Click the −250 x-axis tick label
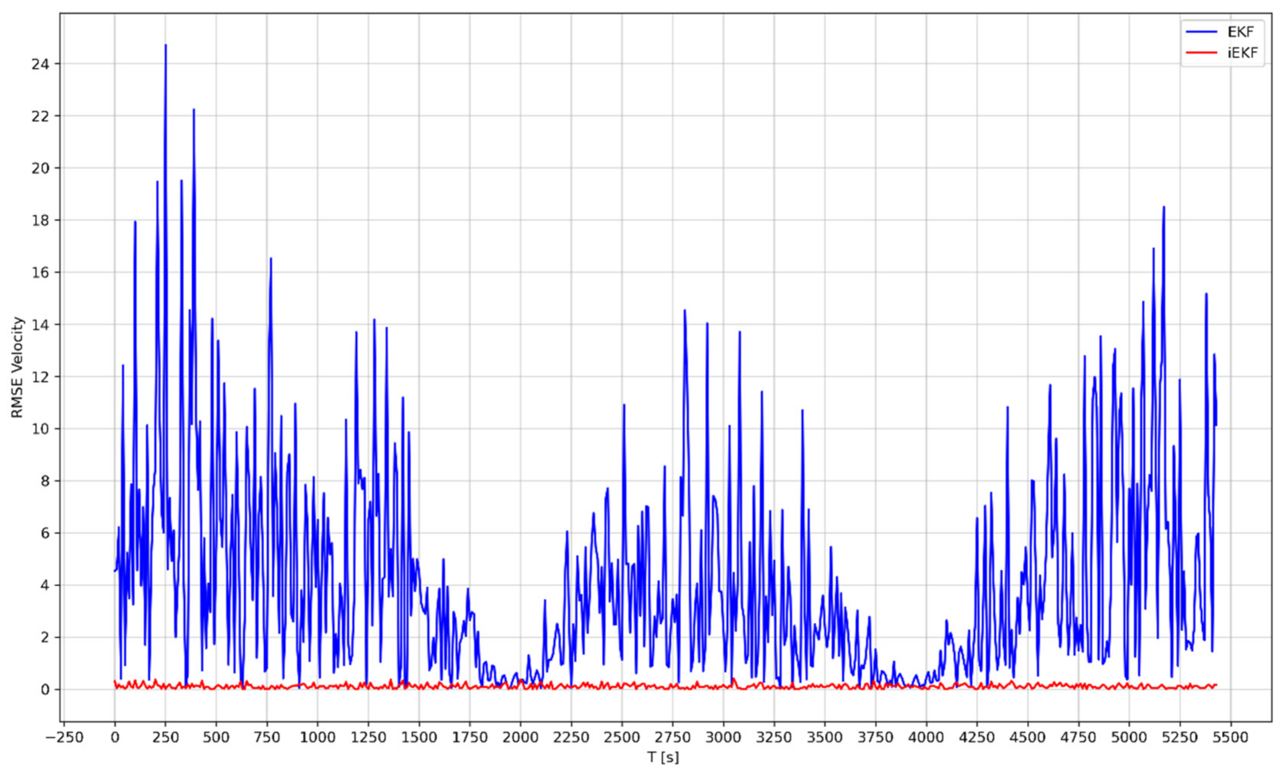Image resolution: width=1284 pixels, height=774 pixels. pos(64,738)
